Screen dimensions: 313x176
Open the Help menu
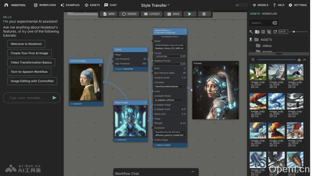[x=279, y=5]
